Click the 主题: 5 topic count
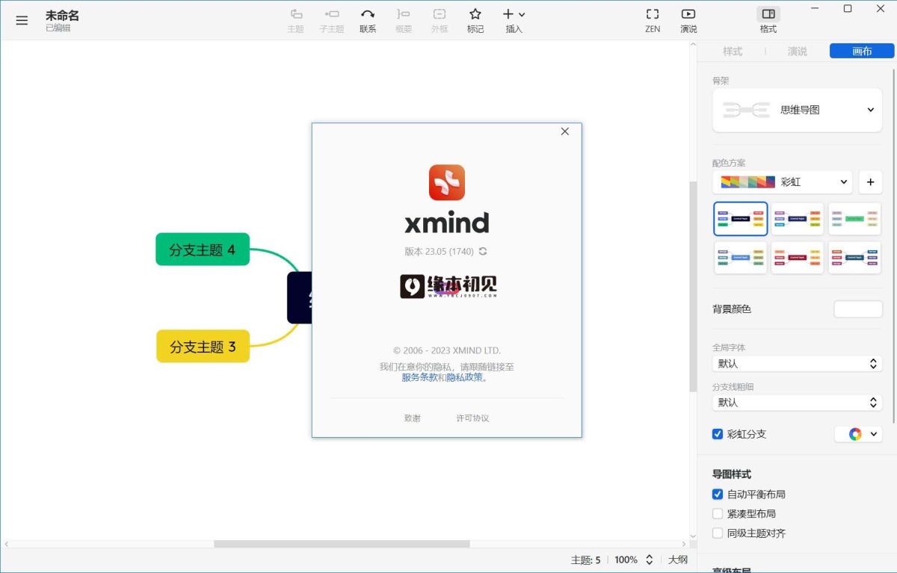897x573 pixels. pos(585,560)
